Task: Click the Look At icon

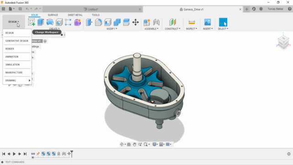Action: 129,144
